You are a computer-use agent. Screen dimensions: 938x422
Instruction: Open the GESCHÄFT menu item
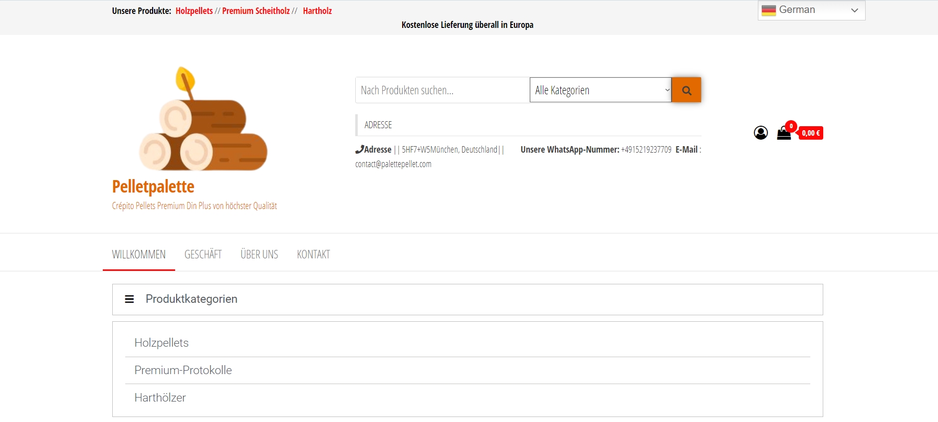tap(203, 254)
